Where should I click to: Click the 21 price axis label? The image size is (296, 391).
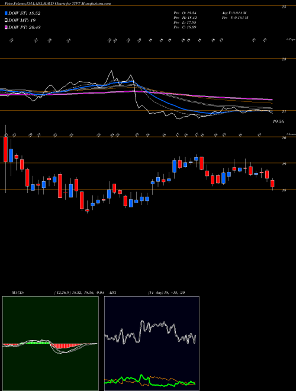284,112
